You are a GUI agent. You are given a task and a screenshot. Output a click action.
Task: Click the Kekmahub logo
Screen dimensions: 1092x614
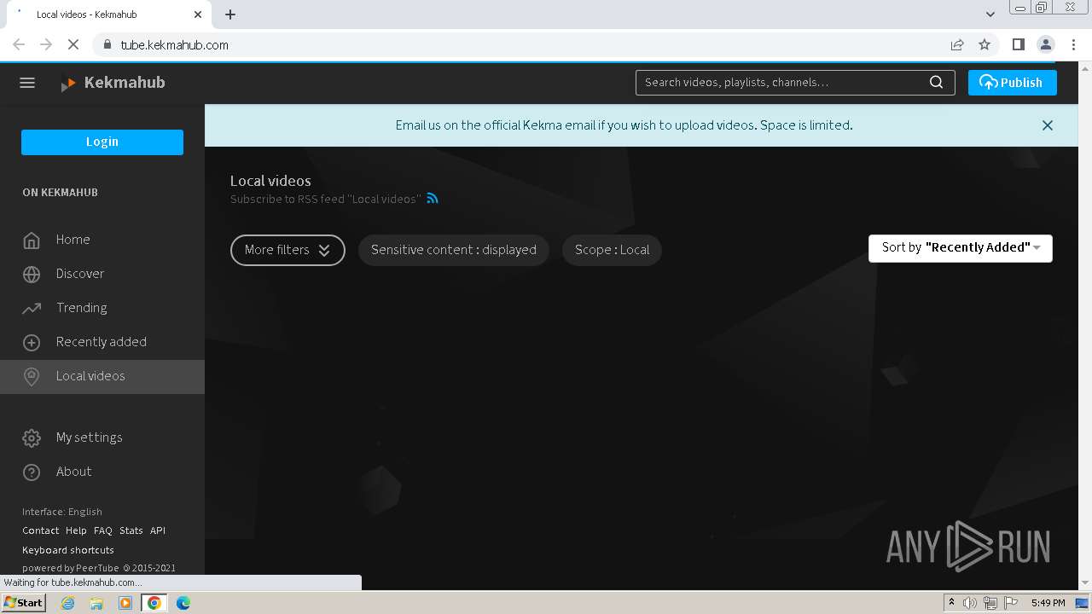(x=113, y=83)
